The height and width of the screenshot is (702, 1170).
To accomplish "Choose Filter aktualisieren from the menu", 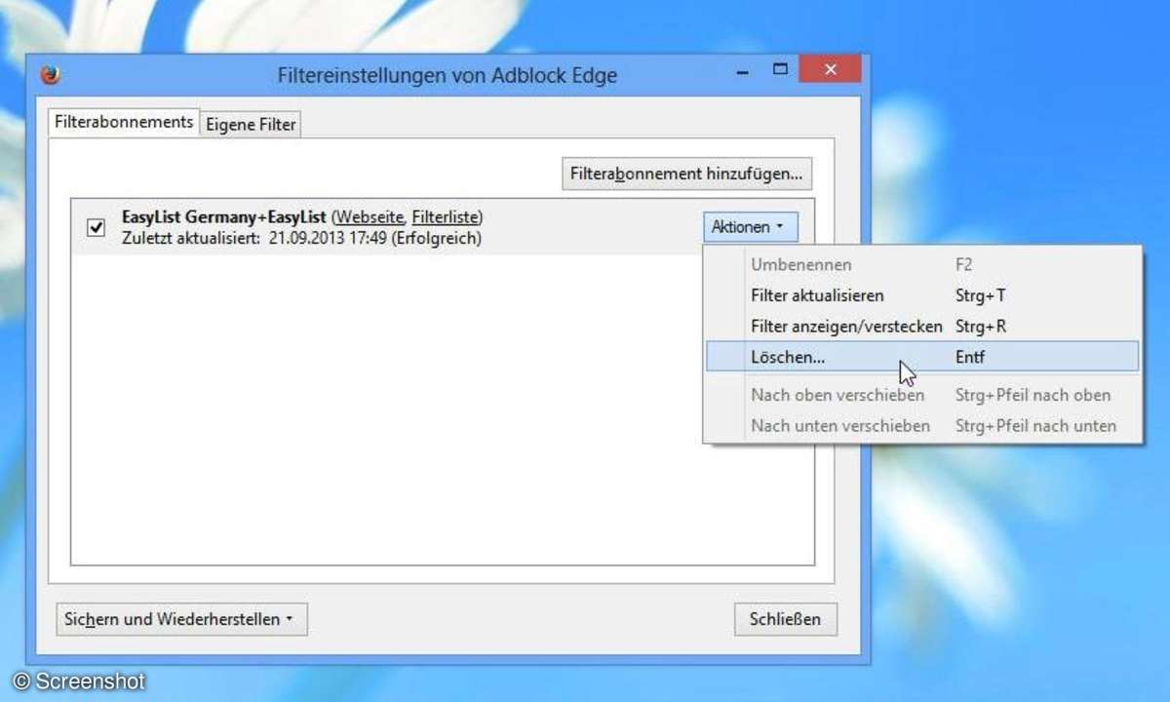I will [x=921, y=295].
